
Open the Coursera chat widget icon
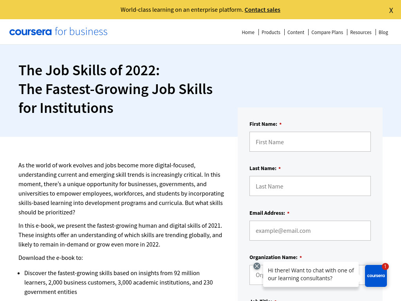click(x=376, y=276)
